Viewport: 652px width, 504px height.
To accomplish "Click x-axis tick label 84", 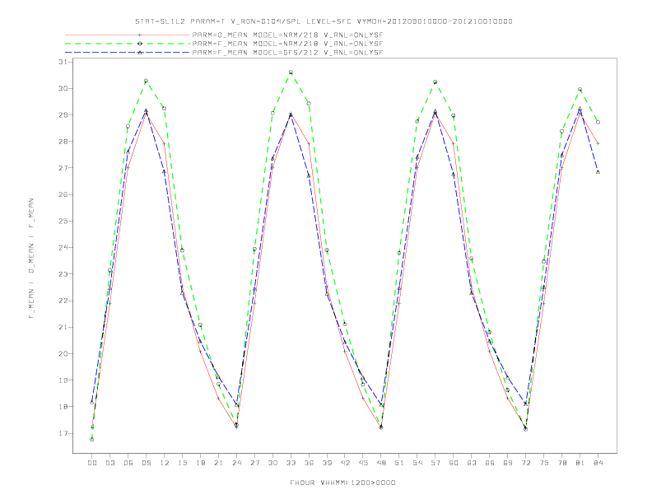I will [598, 463].
